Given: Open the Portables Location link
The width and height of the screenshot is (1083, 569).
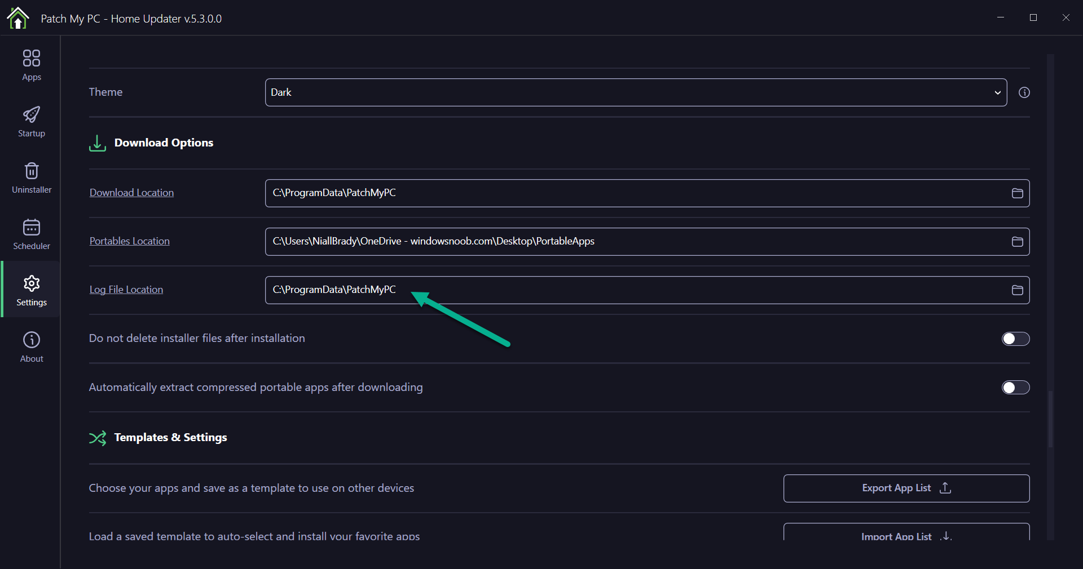Looking at the screenshot, I should tap(129, 241).
